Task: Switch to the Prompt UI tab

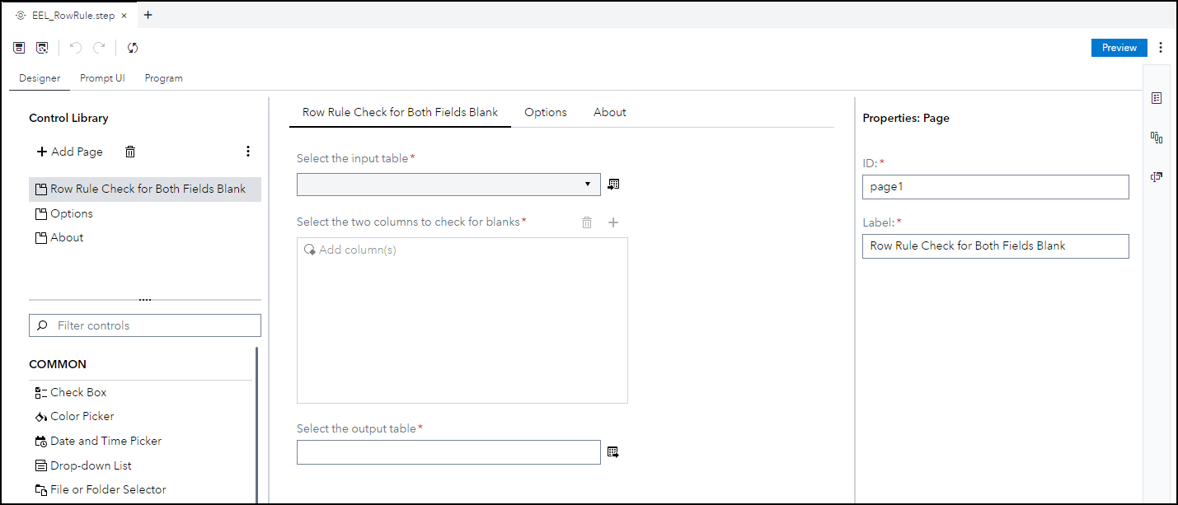Action: [102, 78]
